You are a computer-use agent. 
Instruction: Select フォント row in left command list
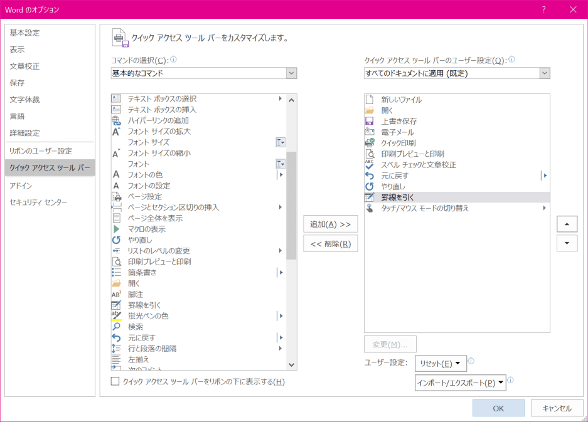click(198, 164)
